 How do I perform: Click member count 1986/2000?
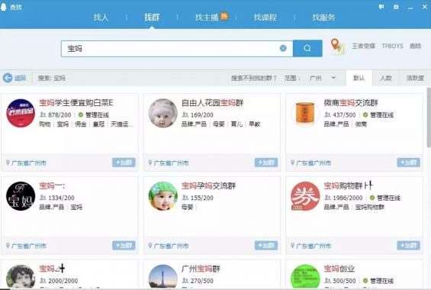point(347,198)
